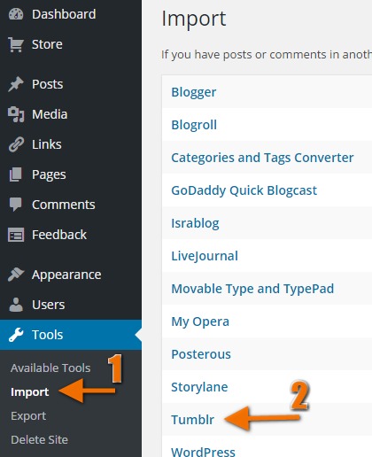
Task: Open the Dashboard menu
Action: click(64, 14)
